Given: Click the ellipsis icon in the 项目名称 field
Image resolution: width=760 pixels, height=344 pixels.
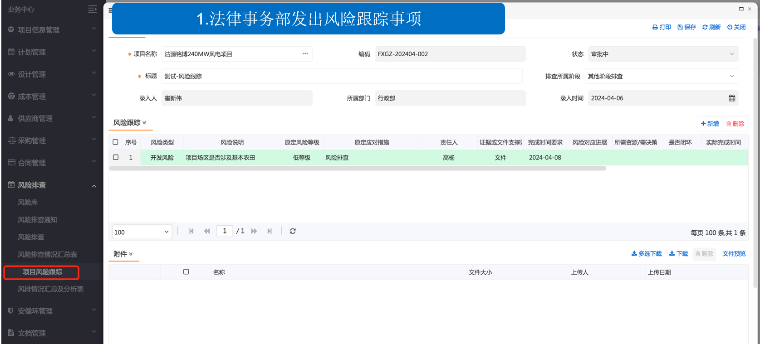Looking at the screenshot, I should [x=305, y=53].
